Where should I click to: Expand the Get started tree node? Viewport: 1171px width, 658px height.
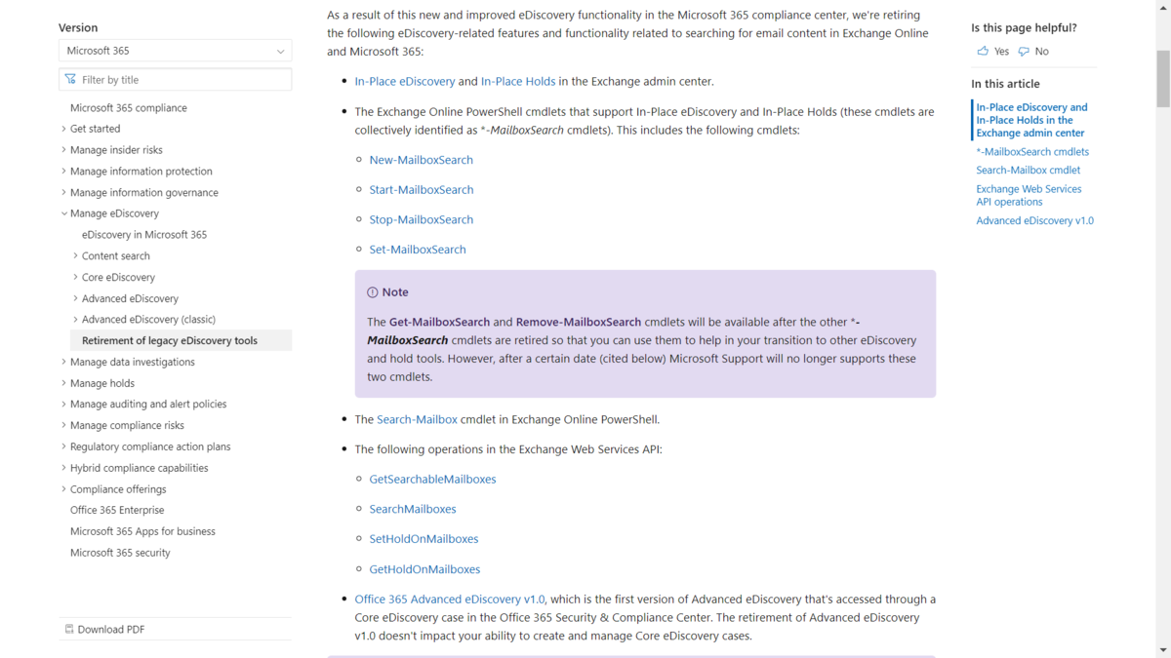point(64,129)
